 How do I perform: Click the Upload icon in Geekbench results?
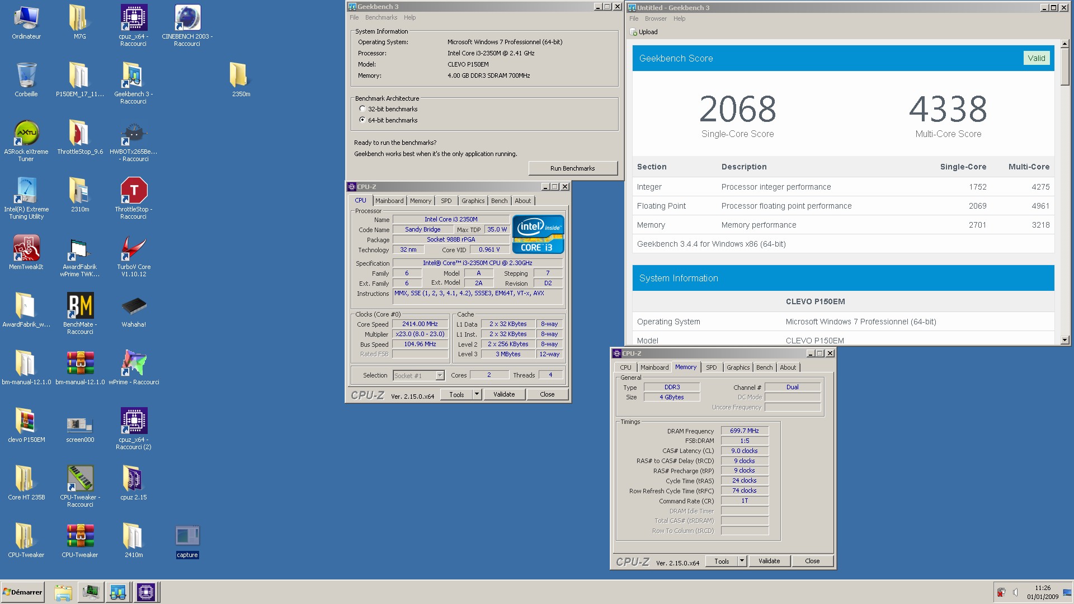(x=634, y=32)
